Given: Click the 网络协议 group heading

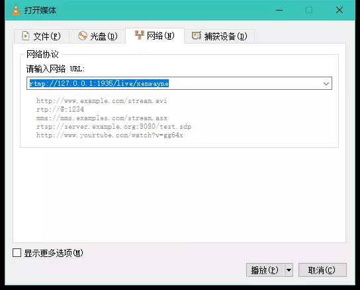Looking at the screenshot, I should (42, 54).
